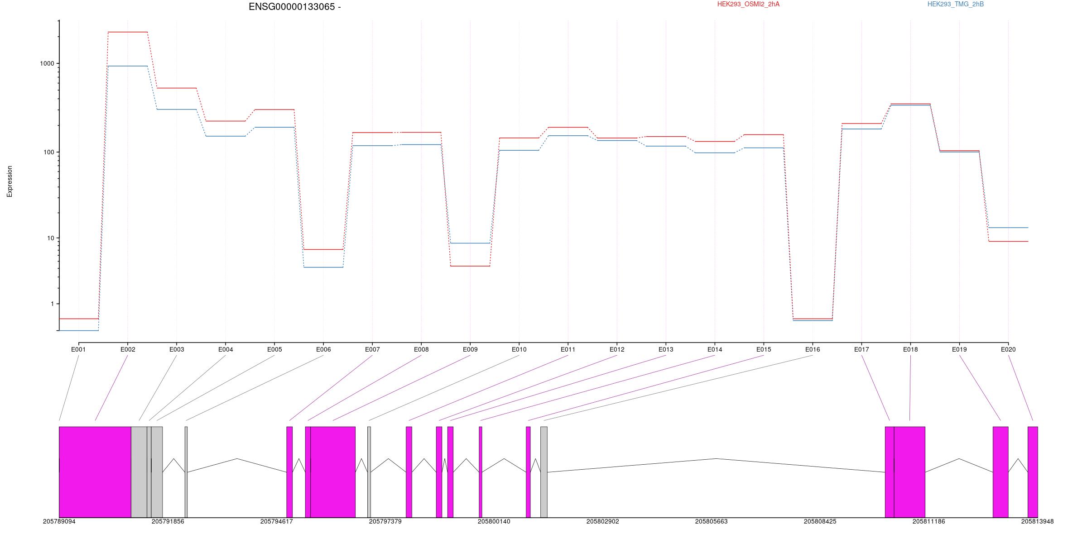Click exon label E016
Screen dimensions: 1087x543
[813, 349]
